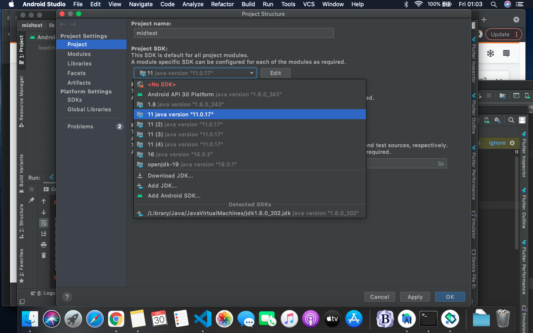Pick SDK entry 11 (4)
This screenshot has height=333, width=533.
pos(249,144)
